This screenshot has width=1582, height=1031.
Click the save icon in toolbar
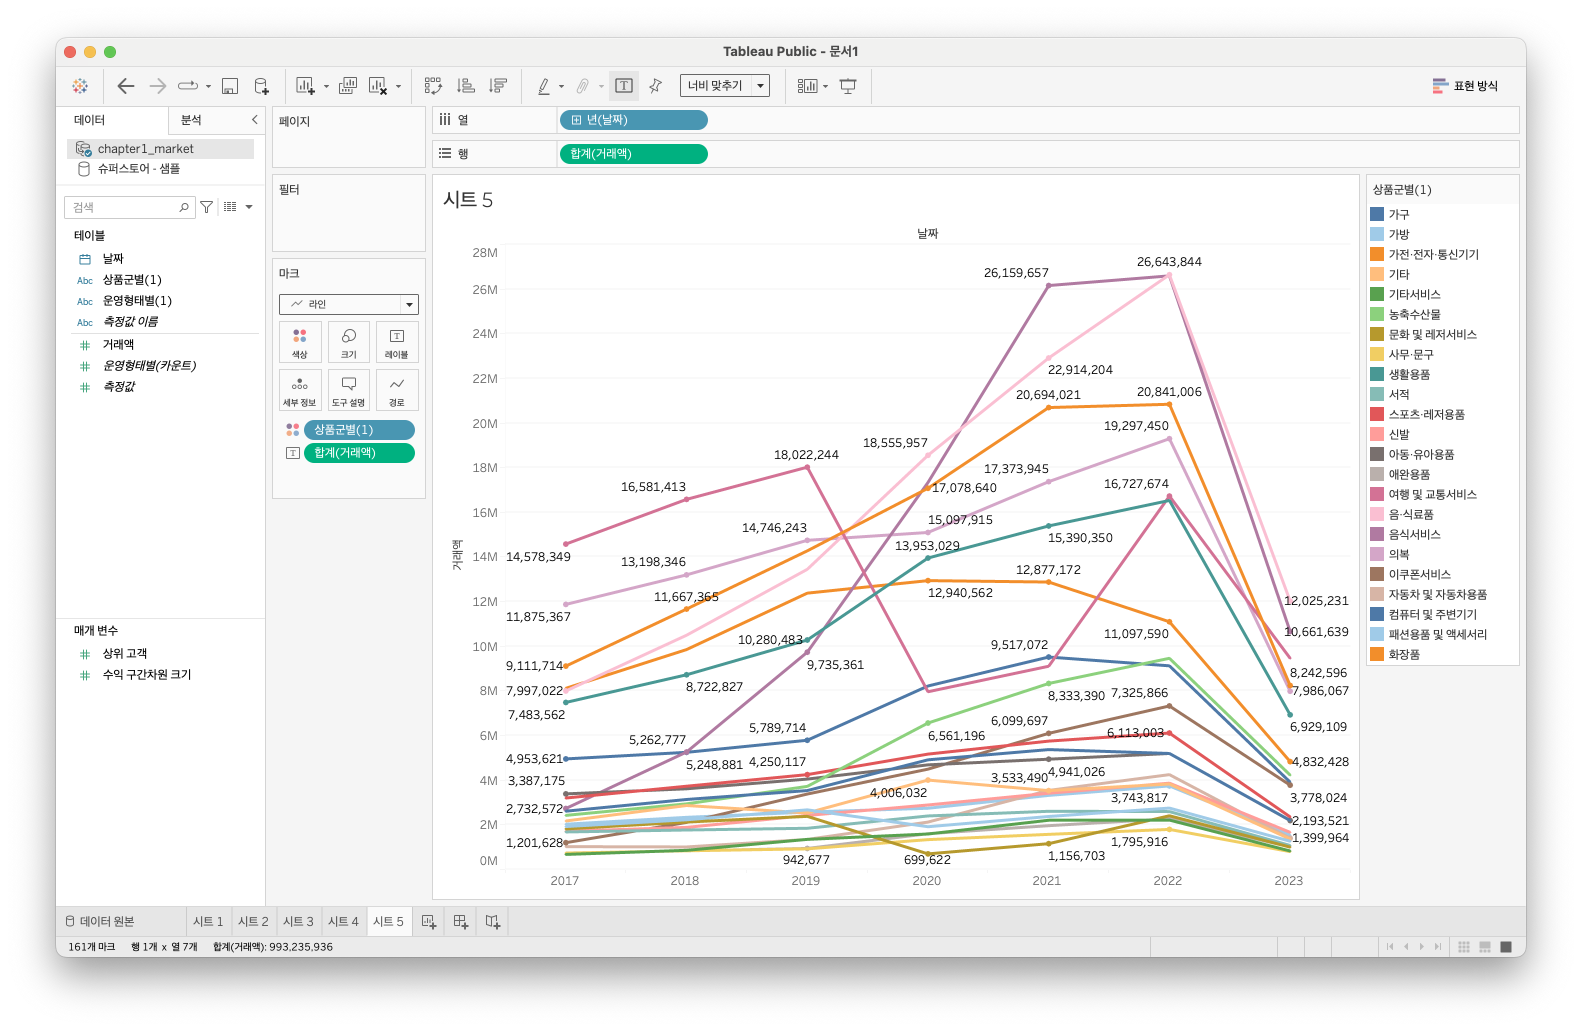pos(230,86)
